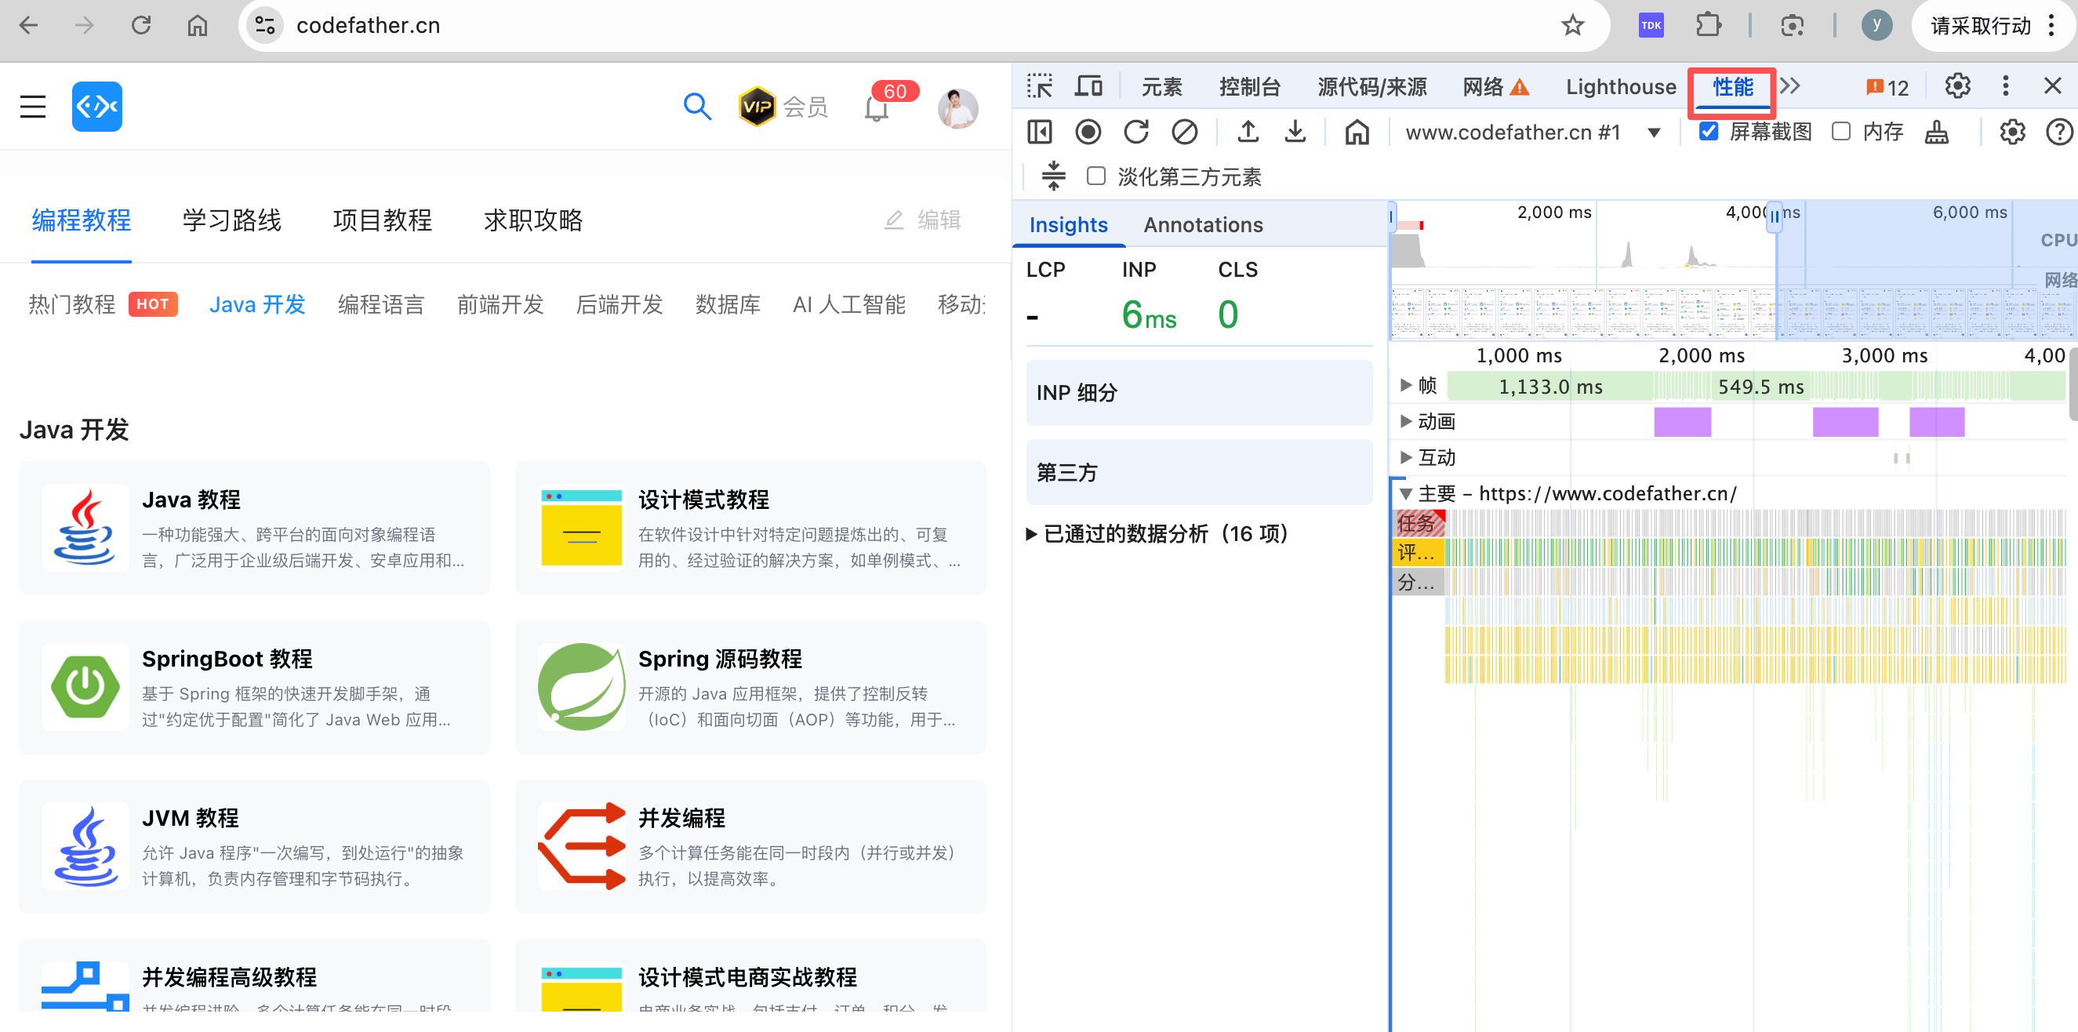Viewport: 2078px width, 1032px height.
Task: Click the first purple animation block
Action: point(1682,421)
